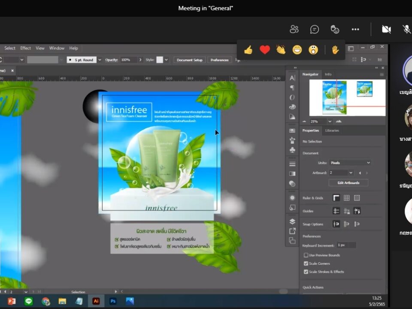Open Illustrator from the taskbar
The image size is (412, 309).
pyautogui.click(x=96, y=301)
